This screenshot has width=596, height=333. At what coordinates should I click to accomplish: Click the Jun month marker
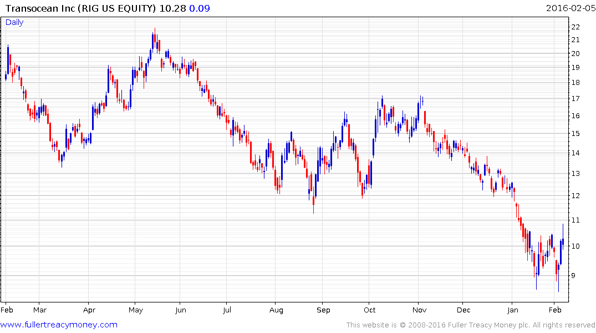(x=181, y=310)
